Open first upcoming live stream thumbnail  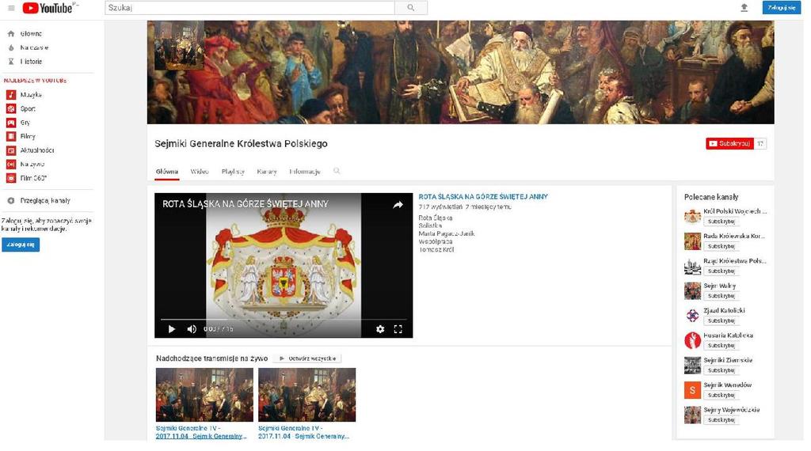coord(205,395)
